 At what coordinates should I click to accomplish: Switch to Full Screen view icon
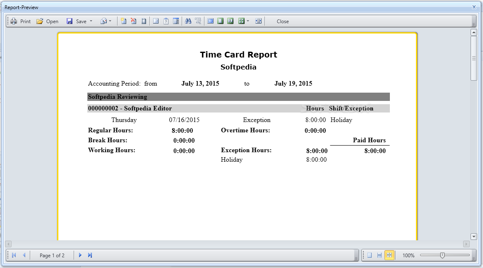pos(210,21)
